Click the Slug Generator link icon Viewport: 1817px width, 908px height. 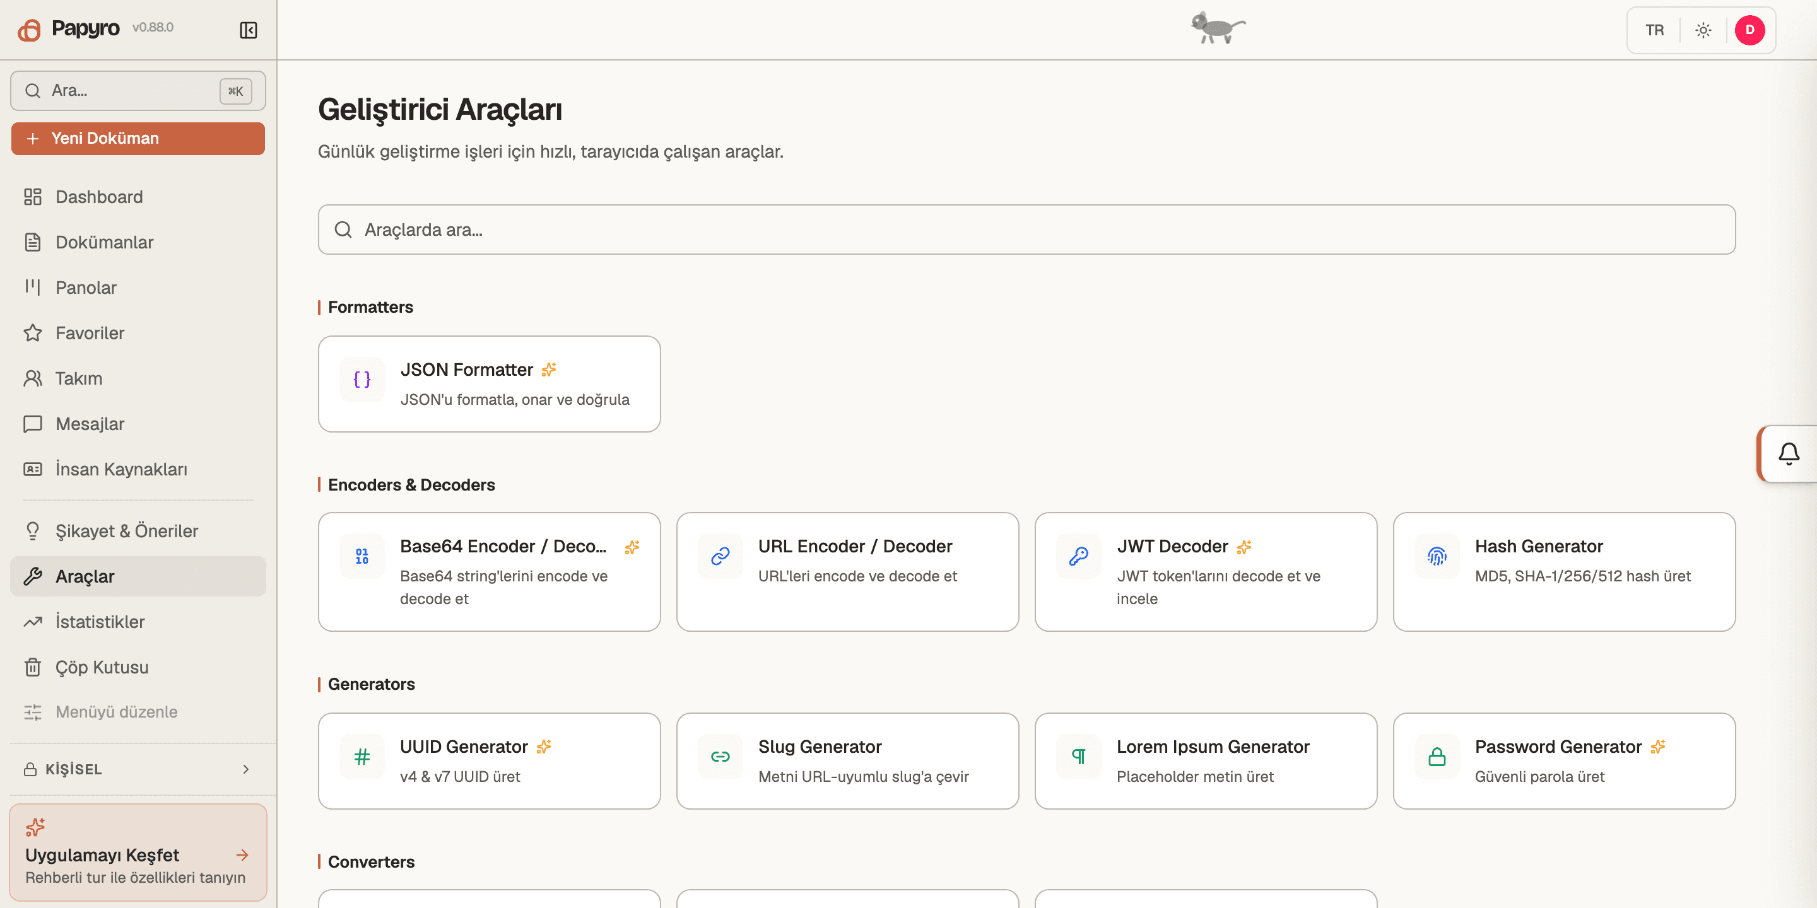point(720,757)
